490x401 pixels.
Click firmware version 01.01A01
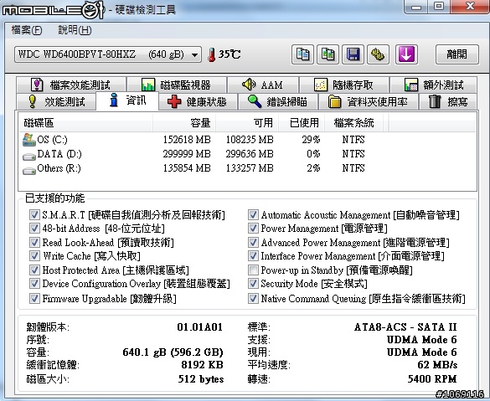point(199,327)
